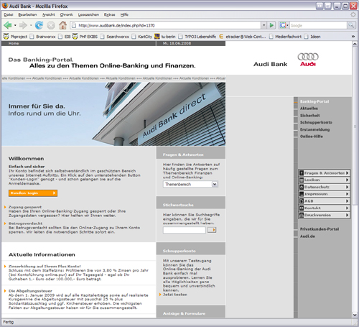Click the Stop loading icon

click(x=51, y=25)
